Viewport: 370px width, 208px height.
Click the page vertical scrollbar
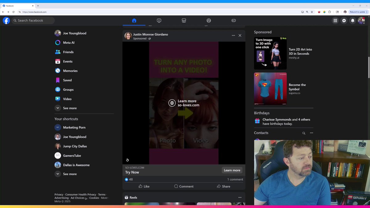[369, 67]
